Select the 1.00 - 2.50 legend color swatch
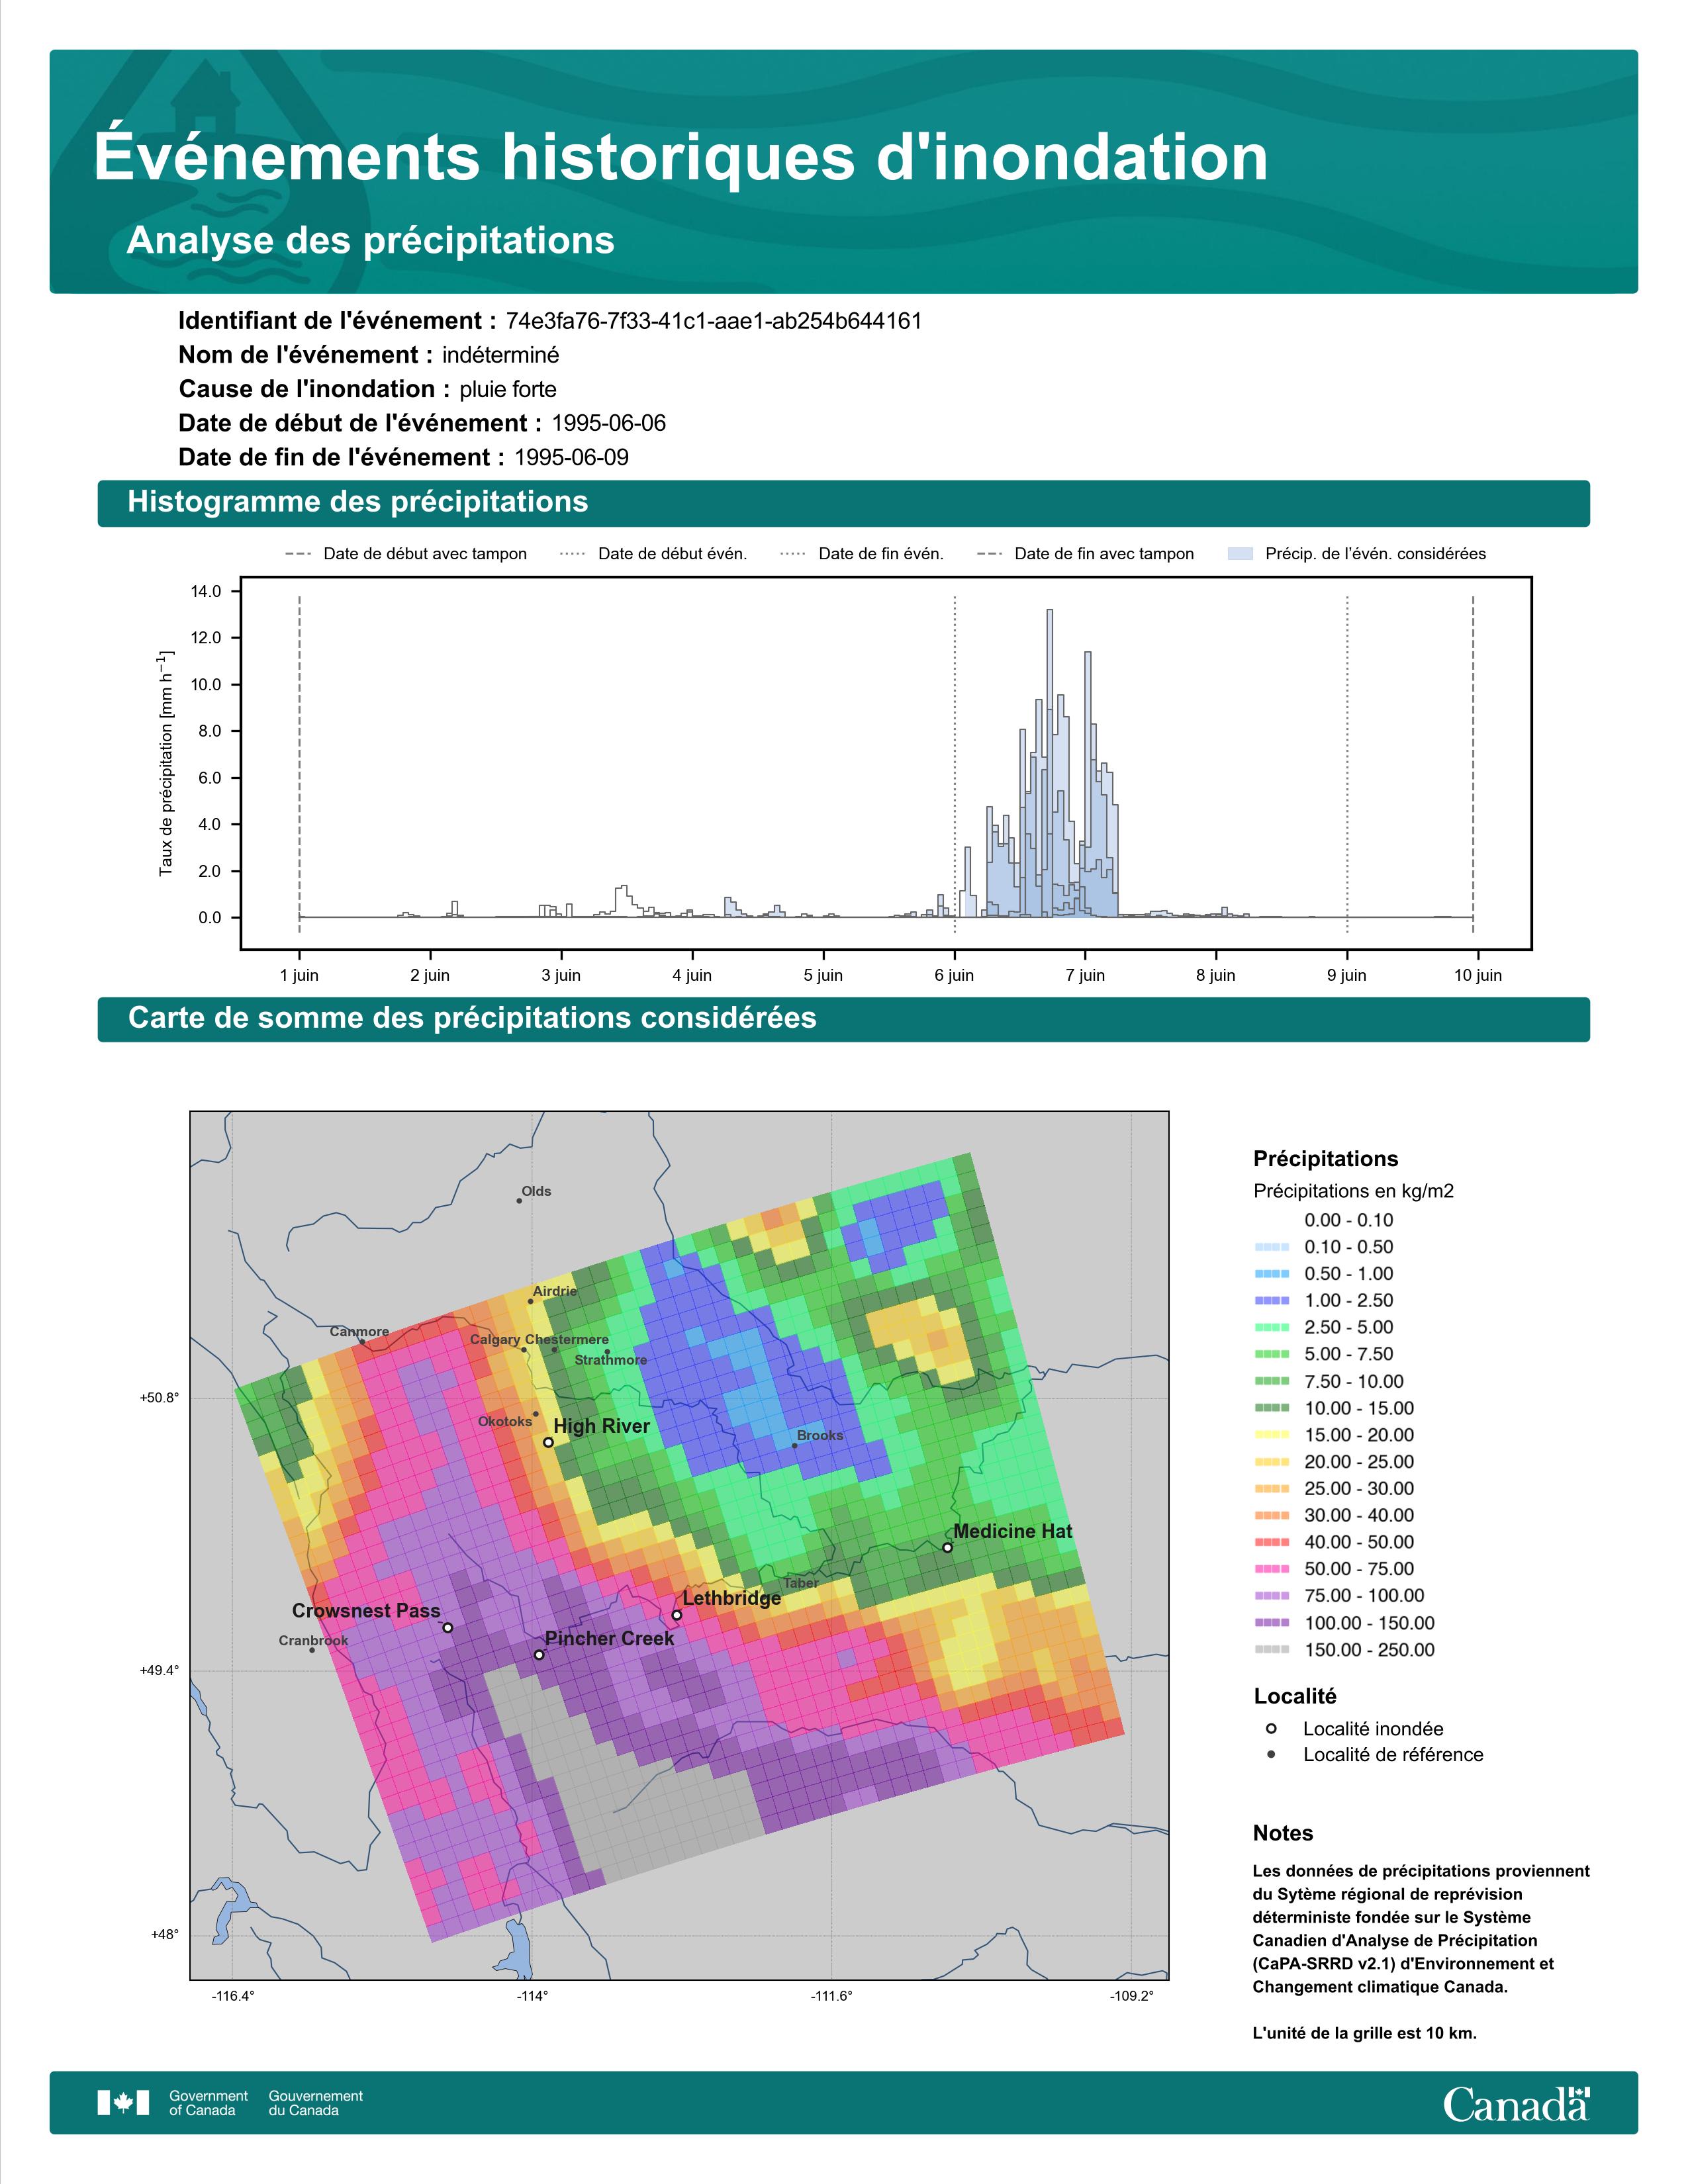Screen dimensions: 1688x2184 (x=1271, y=1301)
